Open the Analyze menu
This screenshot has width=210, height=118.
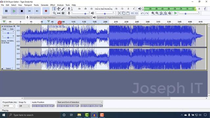[60, 5]
